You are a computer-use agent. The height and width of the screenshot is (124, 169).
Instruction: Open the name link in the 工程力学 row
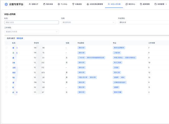pyautogui.click(x=15, y=53)
